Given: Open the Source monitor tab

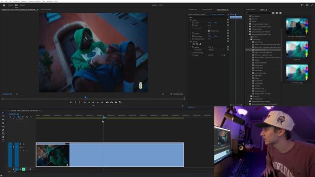Looking at the screenshot, I should [46, 9].
